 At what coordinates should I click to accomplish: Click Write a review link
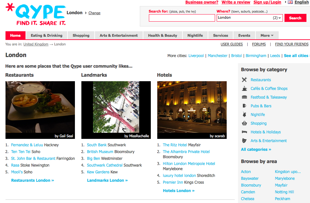pos(236,2)
